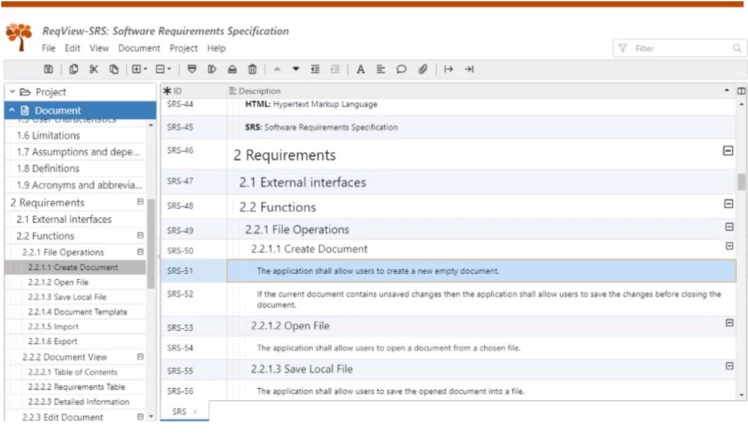The image size is (748, 437).
Task: Attach a file using the paperclip icon
Action: pyautogui.click(x=423, y=68)
